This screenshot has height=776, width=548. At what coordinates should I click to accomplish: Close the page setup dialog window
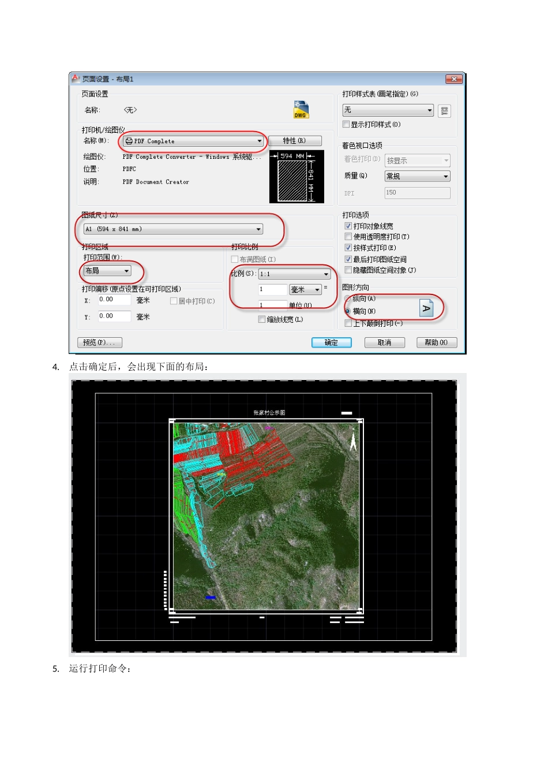click(x=454, y=79)
